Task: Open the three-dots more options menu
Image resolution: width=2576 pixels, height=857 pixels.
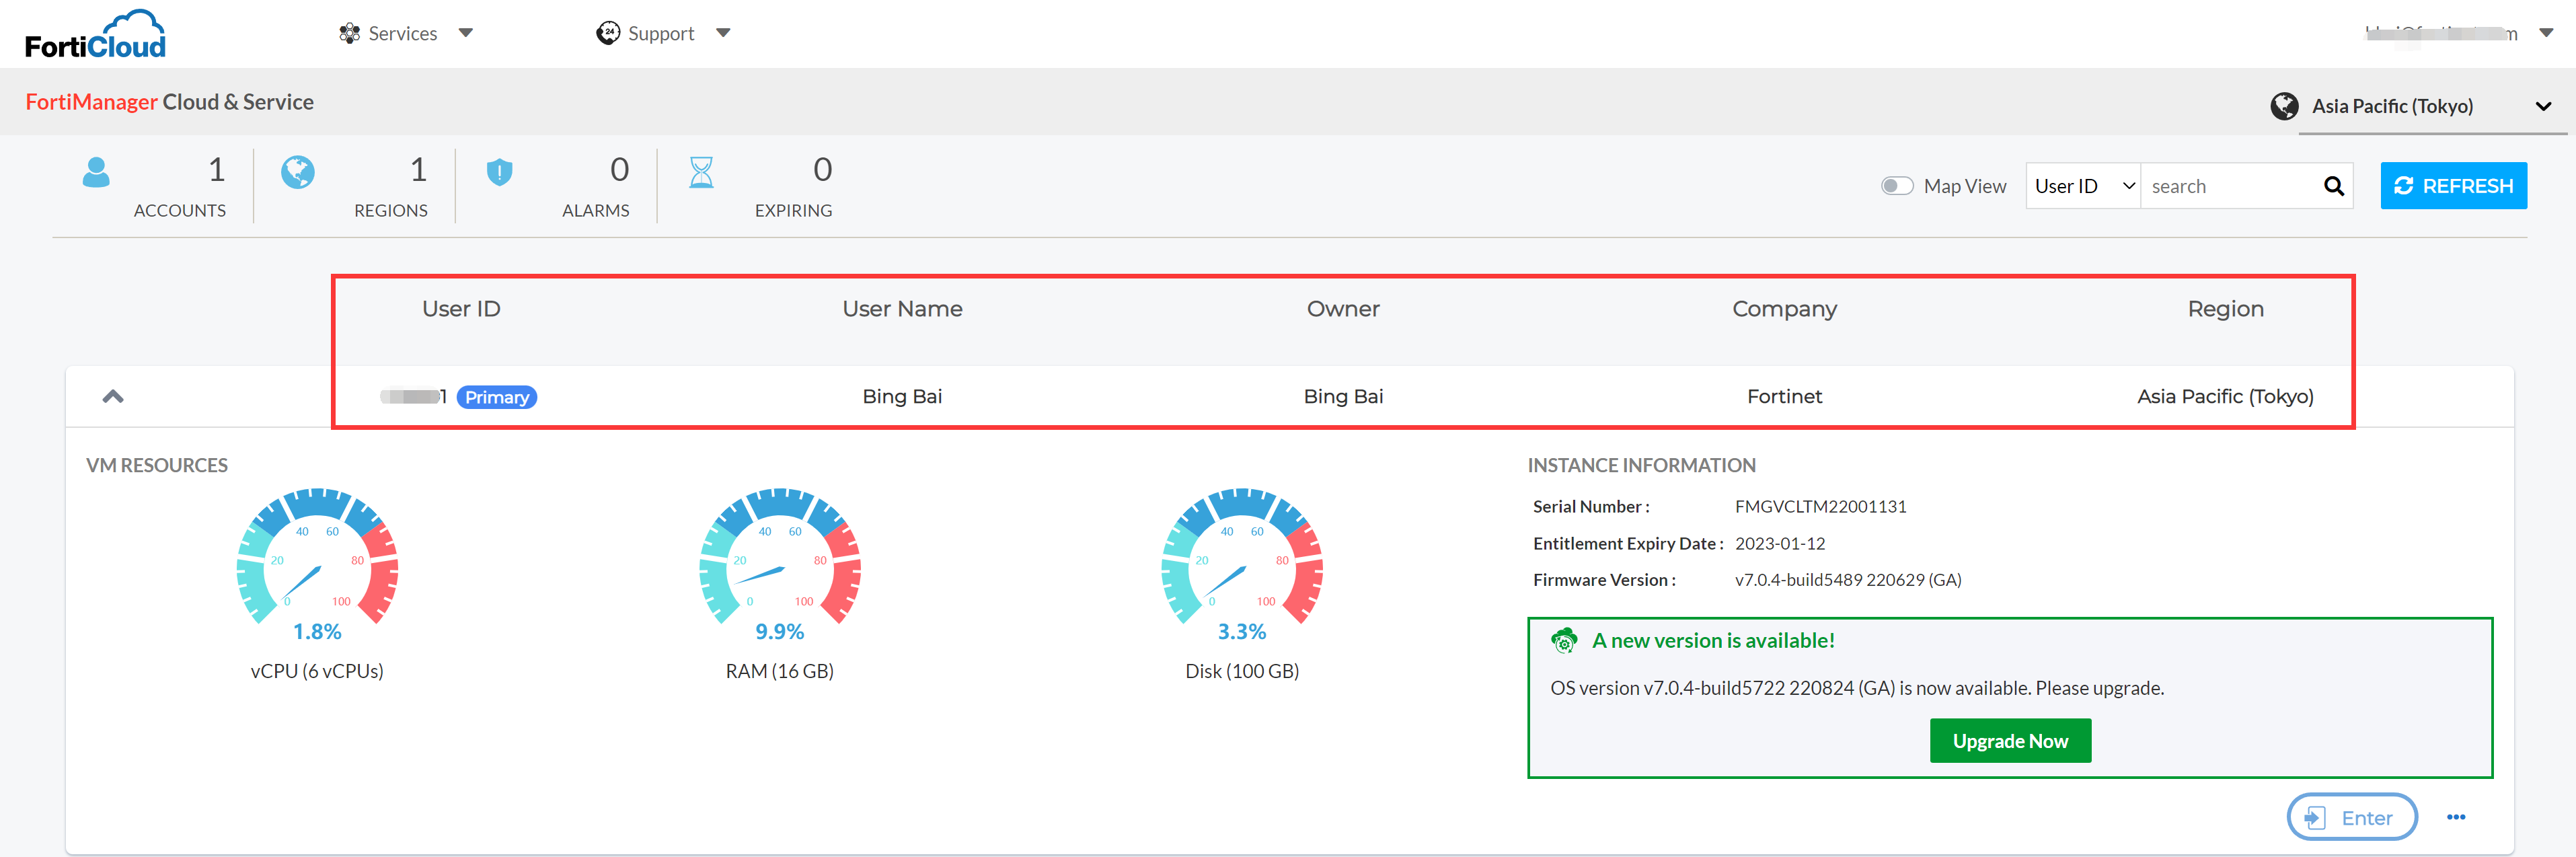Action: tap(2455, 817)
